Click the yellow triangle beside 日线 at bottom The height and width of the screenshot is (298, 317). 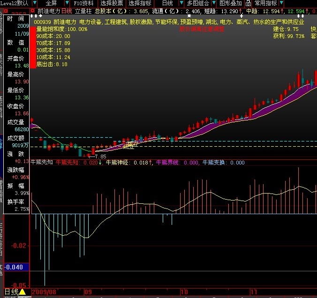click(x=22, y=292)
